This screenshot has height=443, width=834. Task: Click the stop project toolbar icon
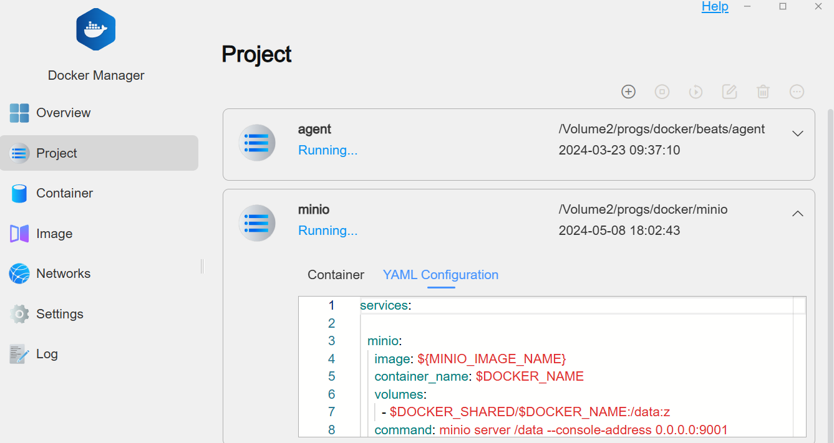pos(662,92)
